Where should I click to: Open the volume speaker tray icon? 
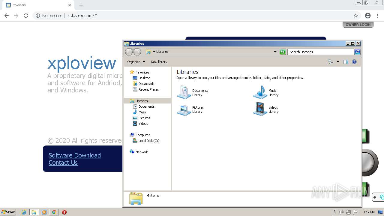tap(341, 212)
